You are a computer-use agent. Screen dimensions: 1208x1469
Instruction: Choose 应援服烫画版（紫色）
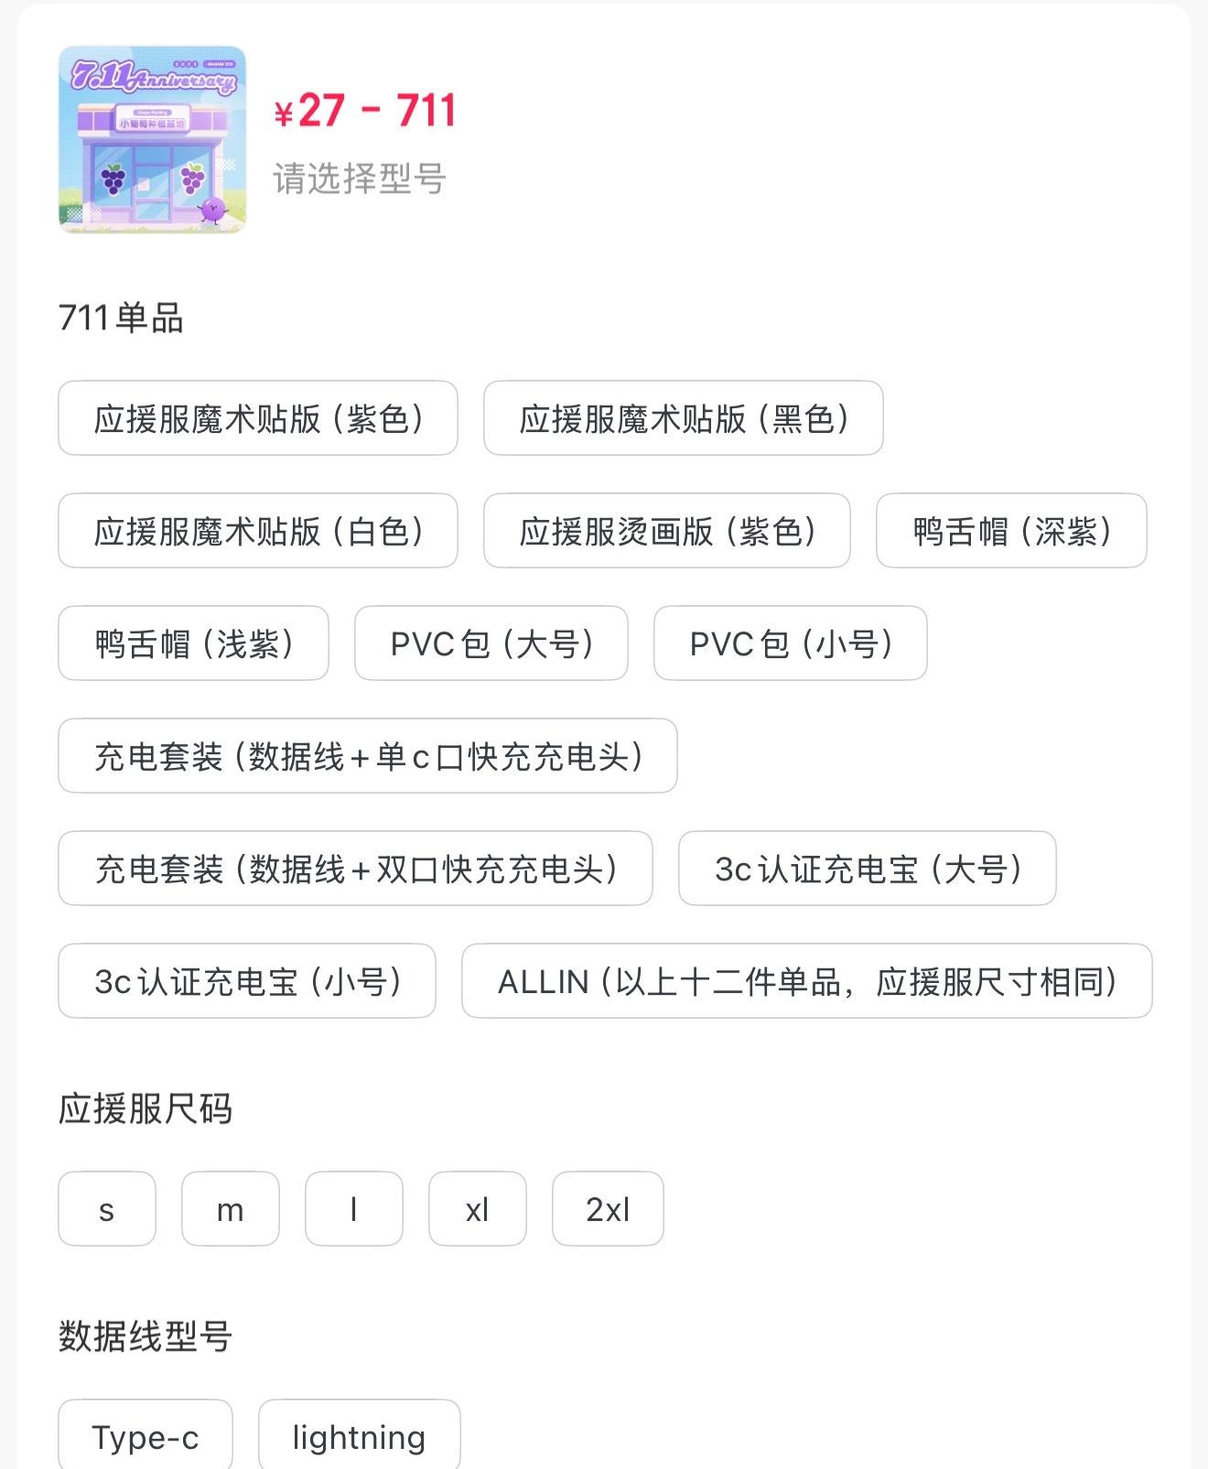[667, 531]
